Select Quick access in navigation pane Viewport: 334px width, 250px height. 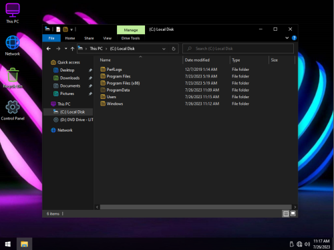[x=69, y=62]
